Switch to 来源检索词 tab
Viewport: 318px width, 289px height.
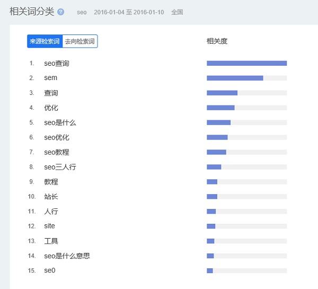(45, 41)
